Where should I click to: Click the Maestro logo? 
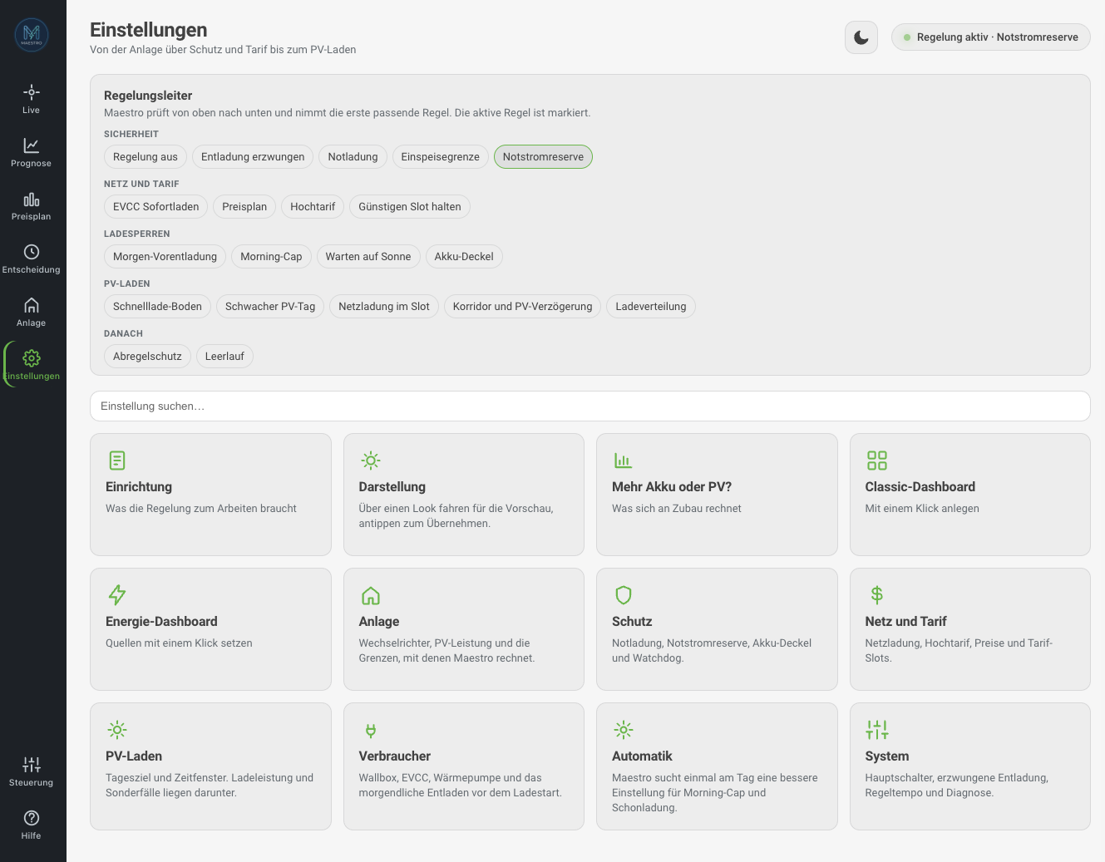(x=32, y=35)
